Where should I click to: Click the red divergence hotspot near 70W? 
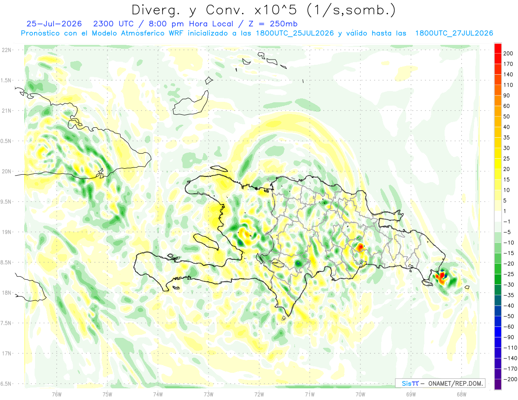(x=360, y=248)
